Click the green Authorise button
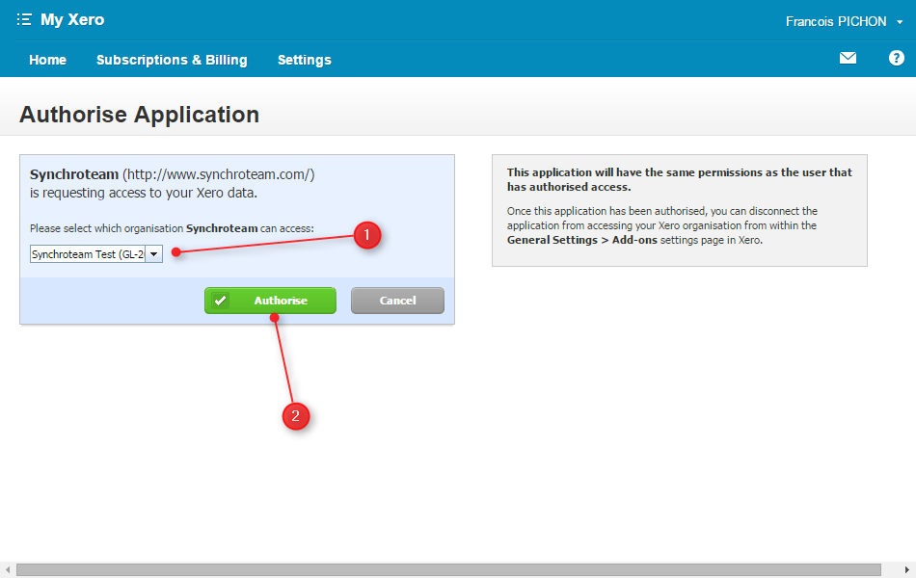Image resolution: width=916 pixels, height=578 pixels. pyautogui.click(x=270, y=301)
